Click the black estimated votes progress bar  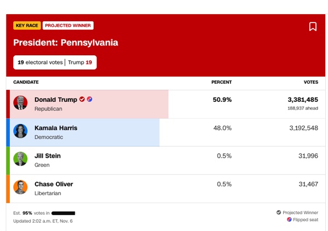point(63,213)
